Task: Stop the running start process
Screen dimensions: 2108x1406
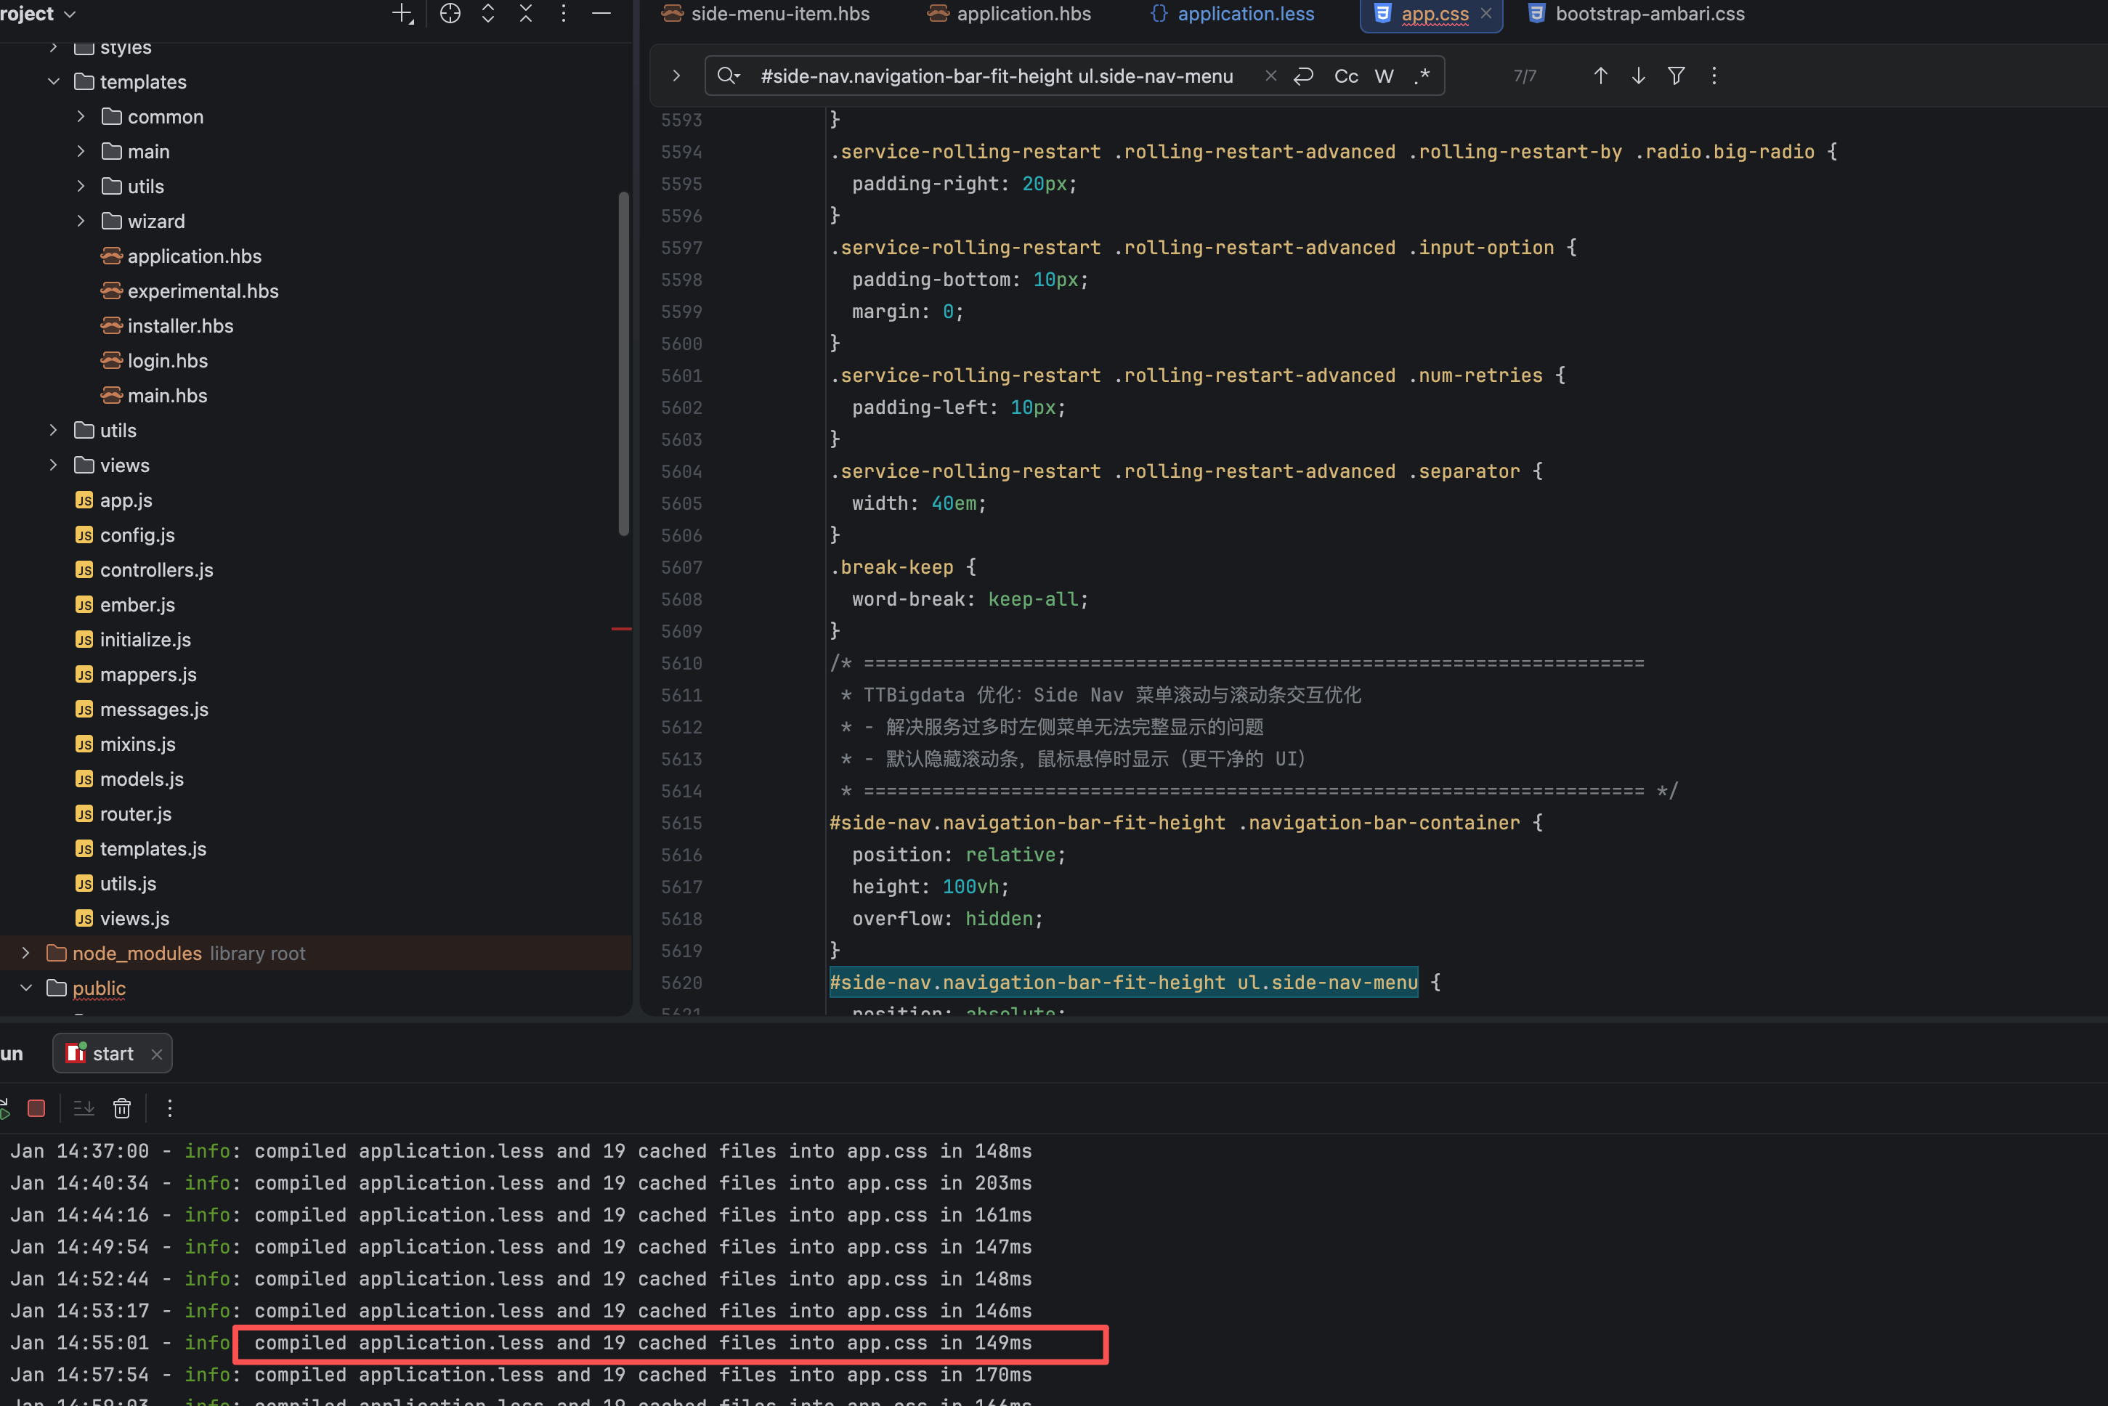Action: click(x=36, y=1108)
